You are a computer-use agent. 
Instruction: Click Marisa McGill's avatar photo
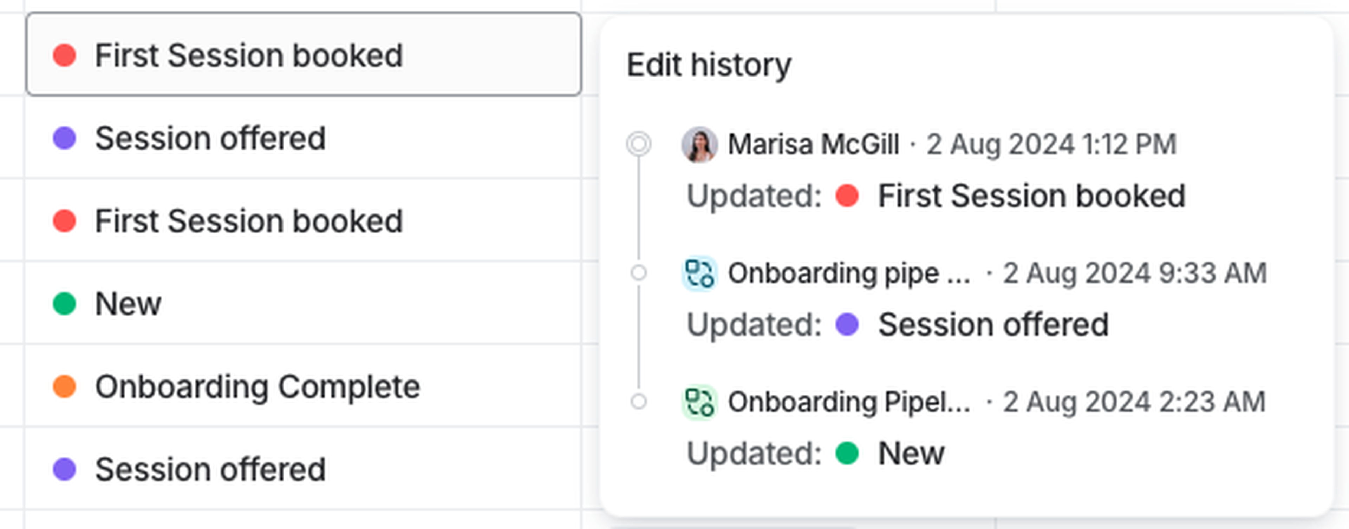(x=699, y=144)
